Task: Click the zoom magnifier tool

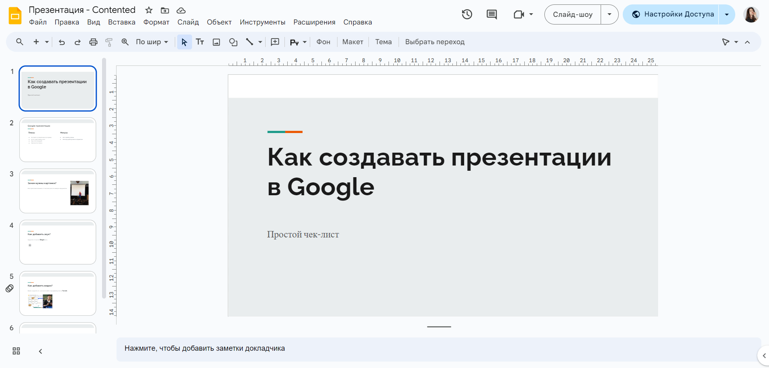Action: (x=125, y=42)
